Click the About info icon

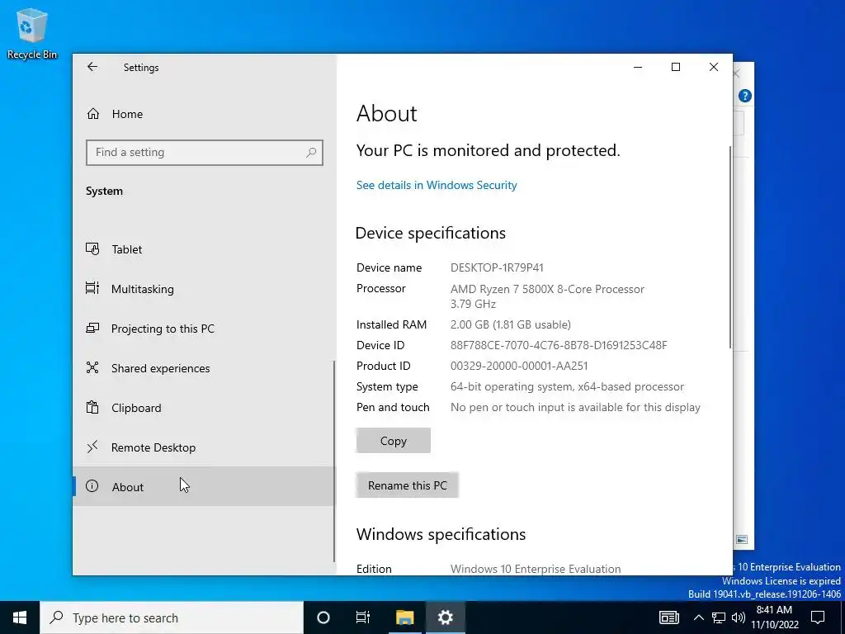92,486
